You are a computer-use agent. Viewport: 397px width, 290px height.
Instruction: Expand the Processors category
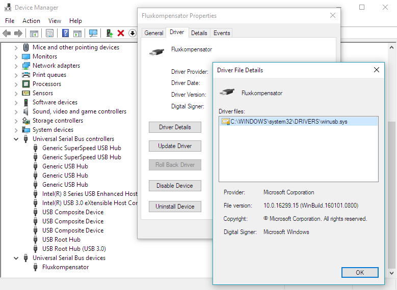[x=16, y=84]
